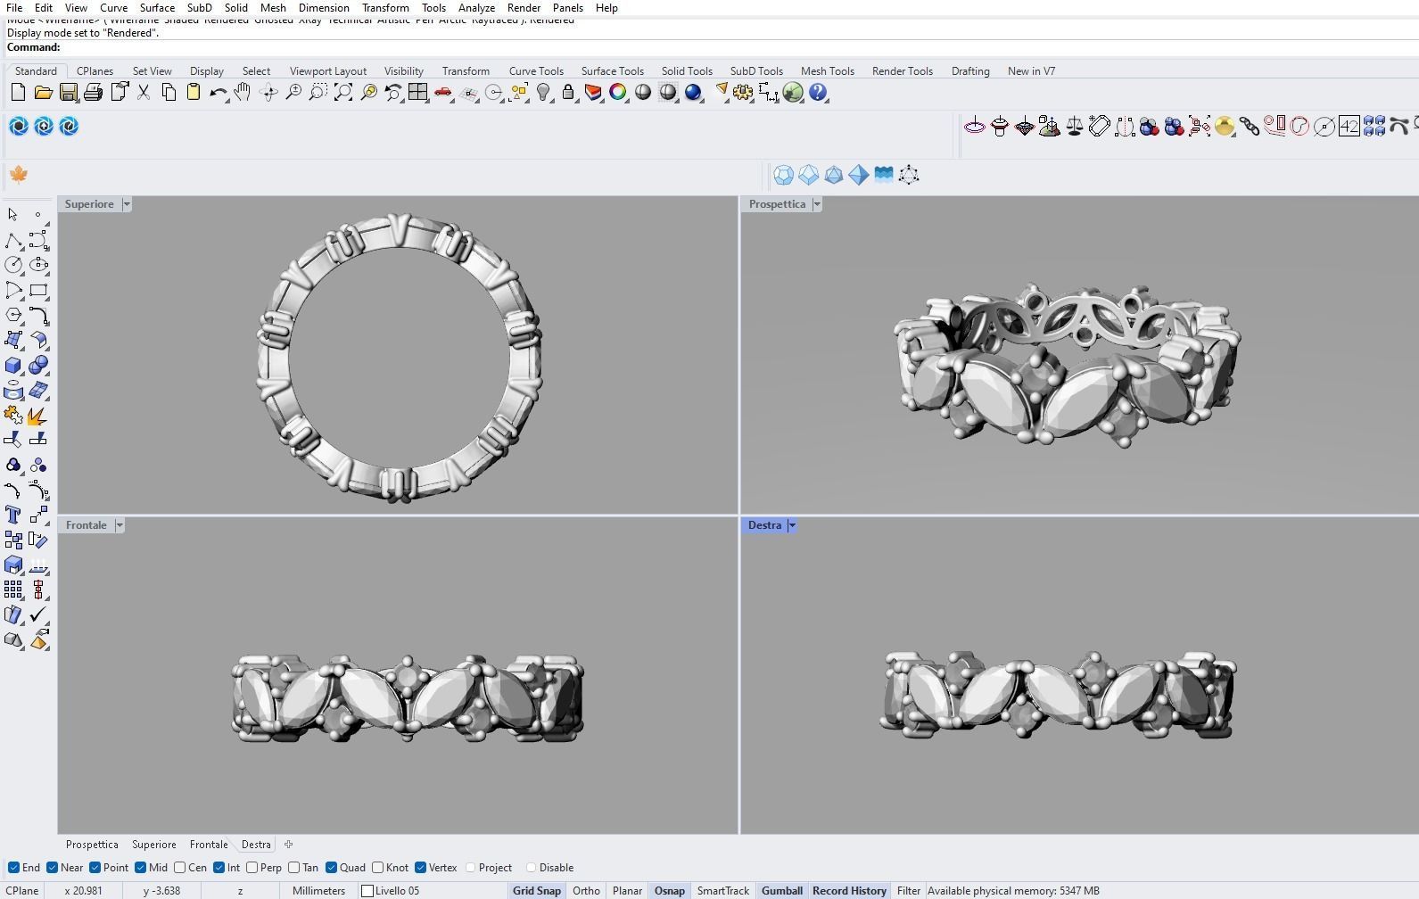Select Rotate View tool

pos(268,93)
